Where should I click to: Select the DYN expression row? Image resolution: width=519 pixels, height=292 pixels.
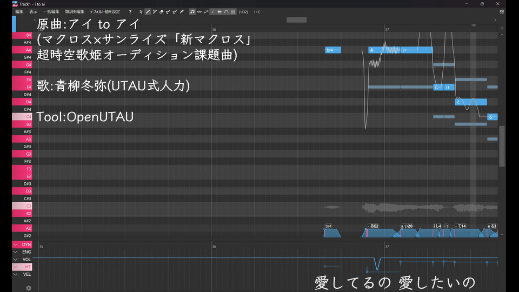coord(22,244)
